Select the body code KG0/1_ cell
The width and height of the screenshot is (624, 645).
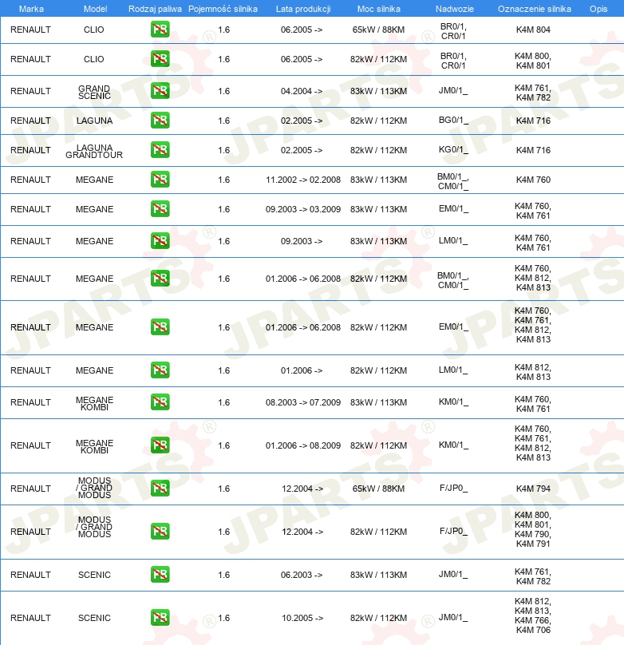[x=453, y=150]
